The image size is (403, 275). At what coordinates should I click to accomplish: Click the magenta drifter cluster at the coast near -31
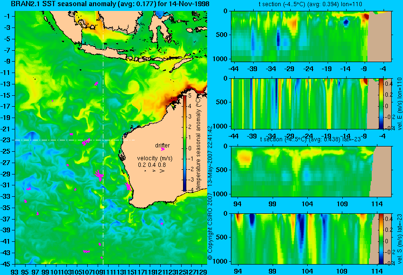point(128,186)
